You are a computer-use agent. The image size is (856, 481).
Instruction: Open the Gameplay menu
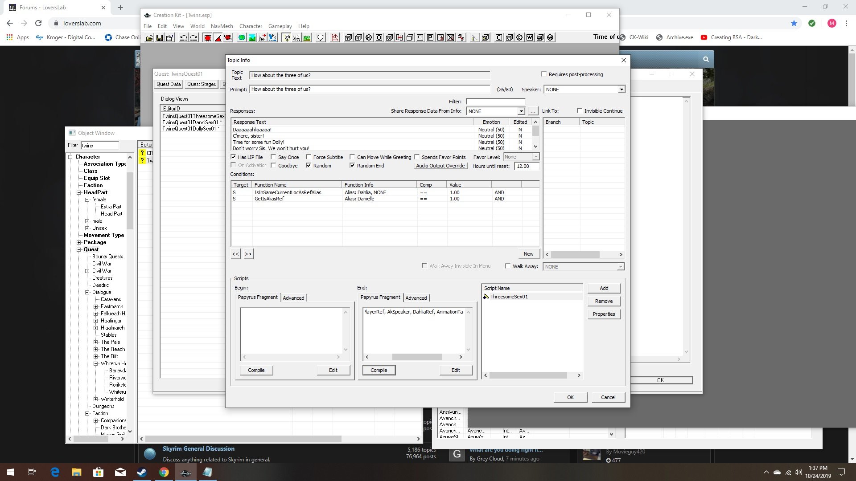click(x=280, y=26)
